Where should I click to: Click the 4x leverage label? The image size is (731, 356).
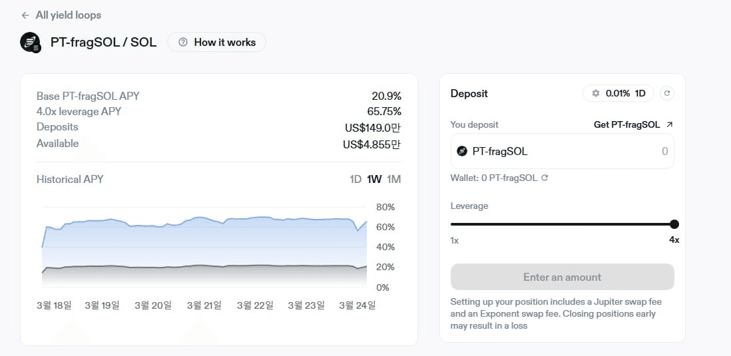coord(674,240)
